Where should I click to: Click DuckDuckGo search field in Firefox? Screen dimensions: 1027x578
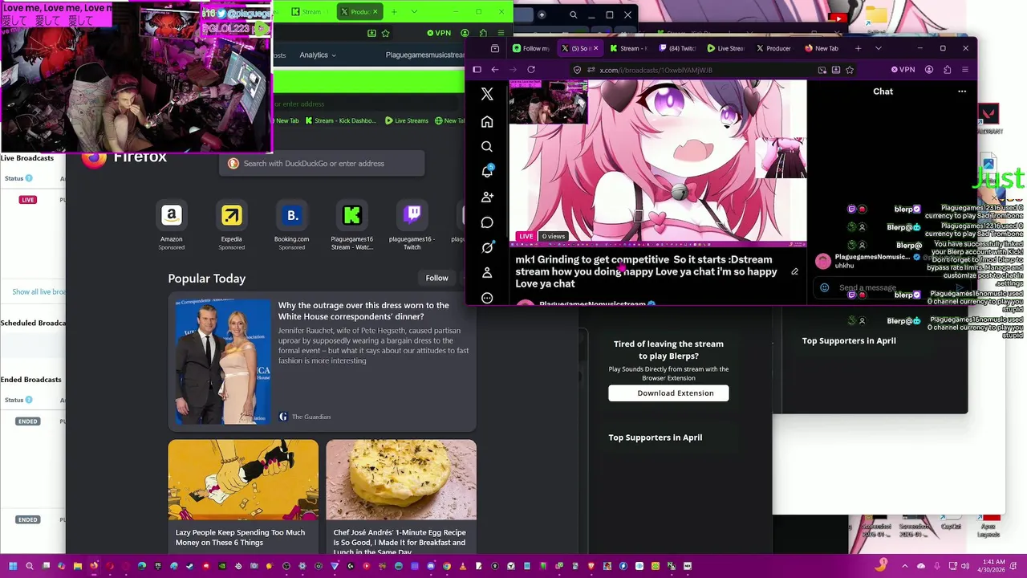click(321, 164)
